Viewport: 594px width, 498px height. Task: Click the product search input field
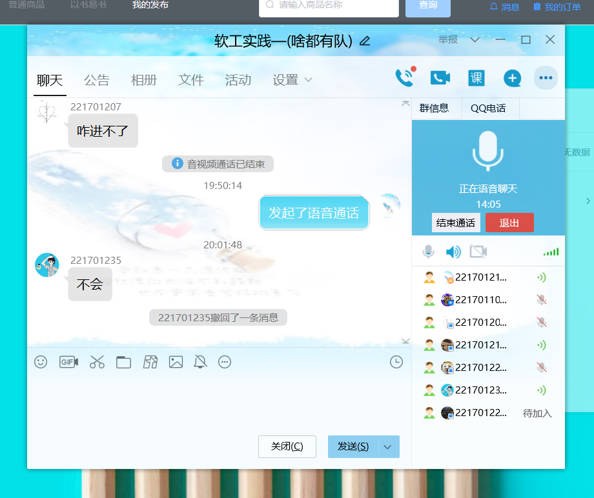pos(329,8)
